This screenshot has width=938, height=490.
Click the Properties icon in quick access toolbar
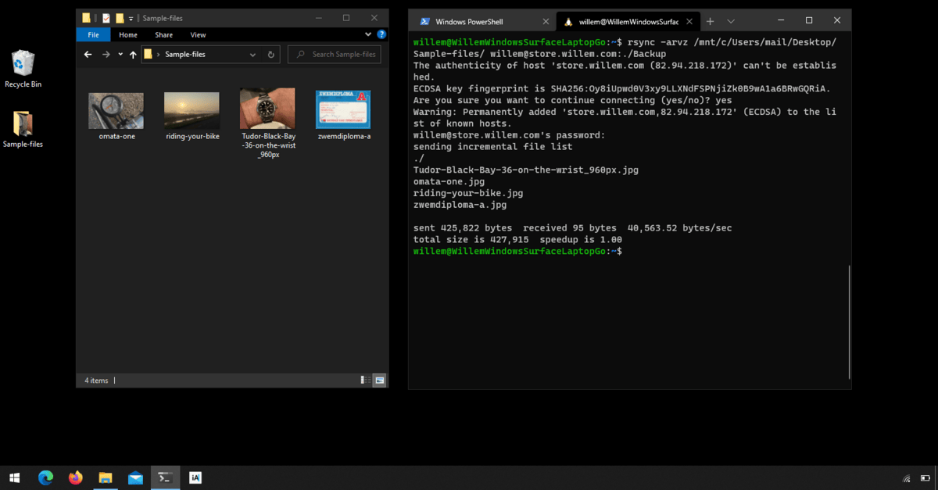click(106, 18)
